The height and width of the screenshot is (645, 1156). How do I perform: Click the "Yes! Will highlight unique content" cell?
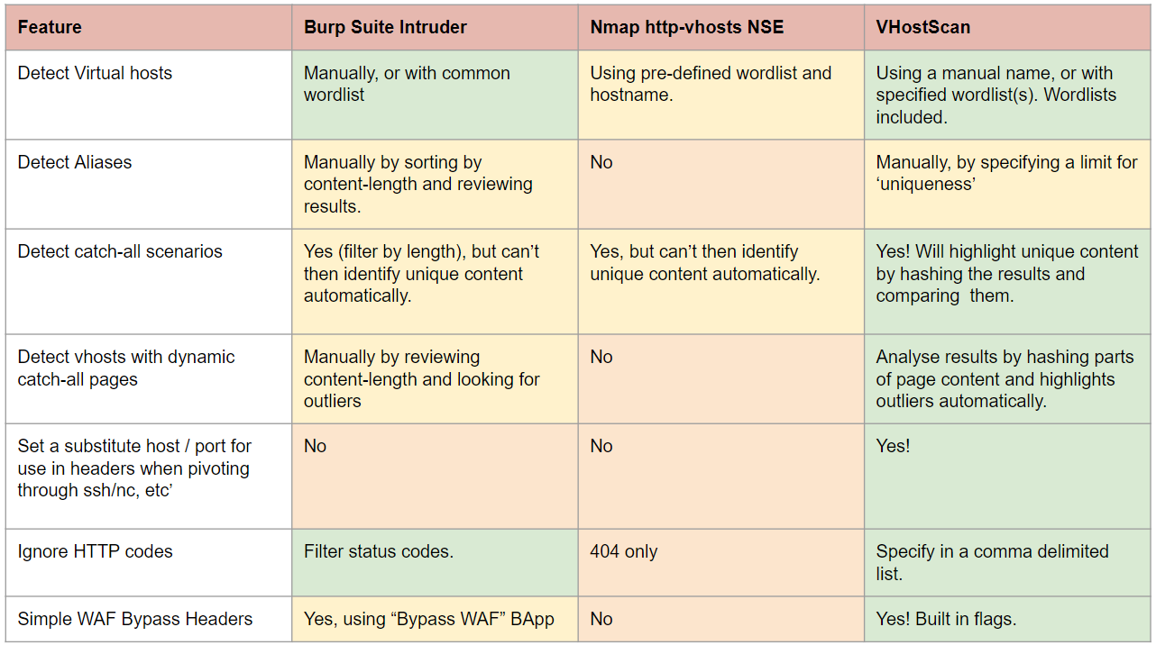coord(1006,274)
